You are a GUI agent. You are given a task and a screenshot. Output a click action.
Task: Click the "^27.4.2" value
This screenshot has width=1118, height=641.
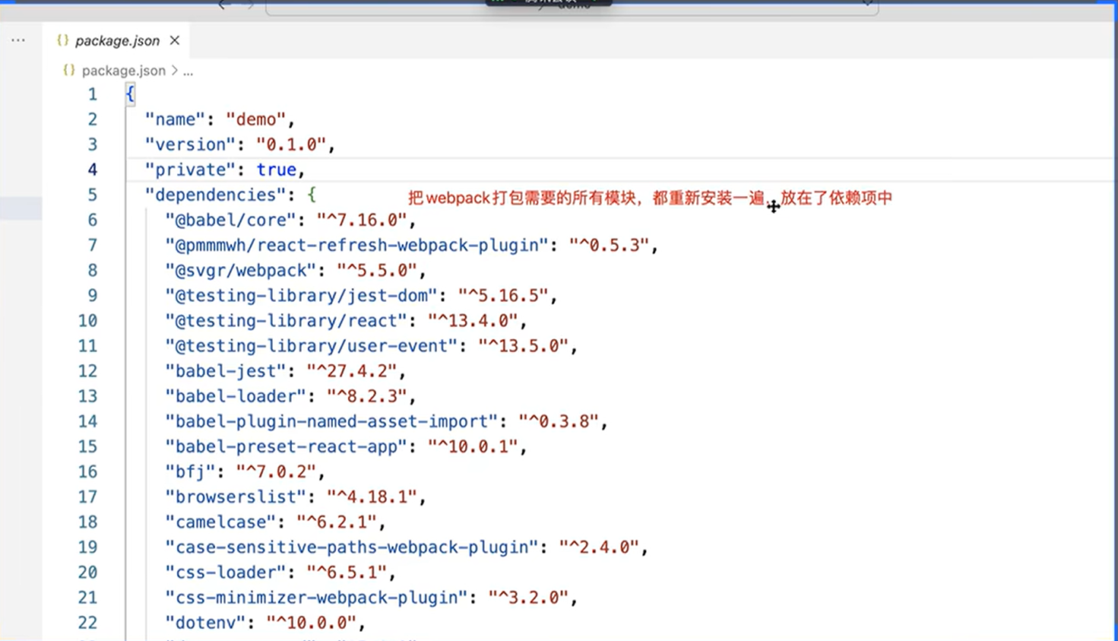pyautogui.click(x=352, y=371)
